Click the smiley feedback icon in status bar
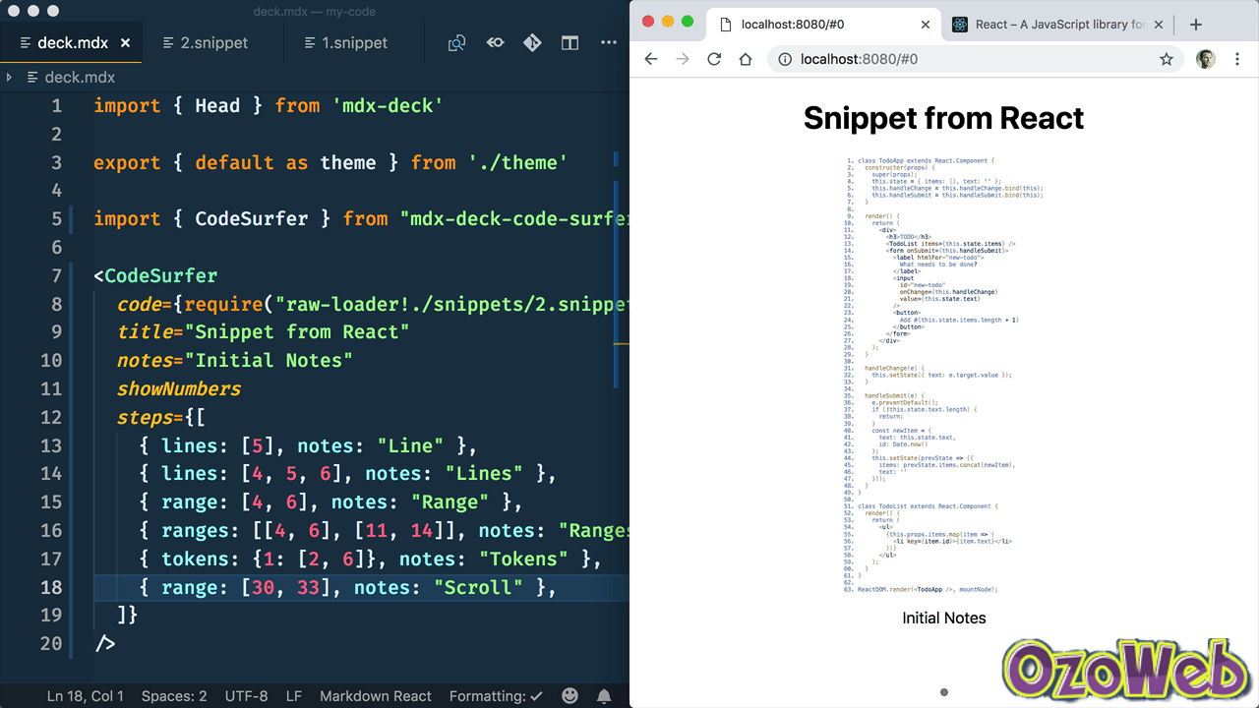Viewport: 1259px width, 708px height. [570, 696]
